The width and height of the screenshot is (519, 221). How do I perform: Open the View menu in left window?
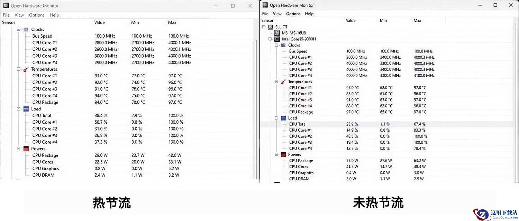(19, 15)
